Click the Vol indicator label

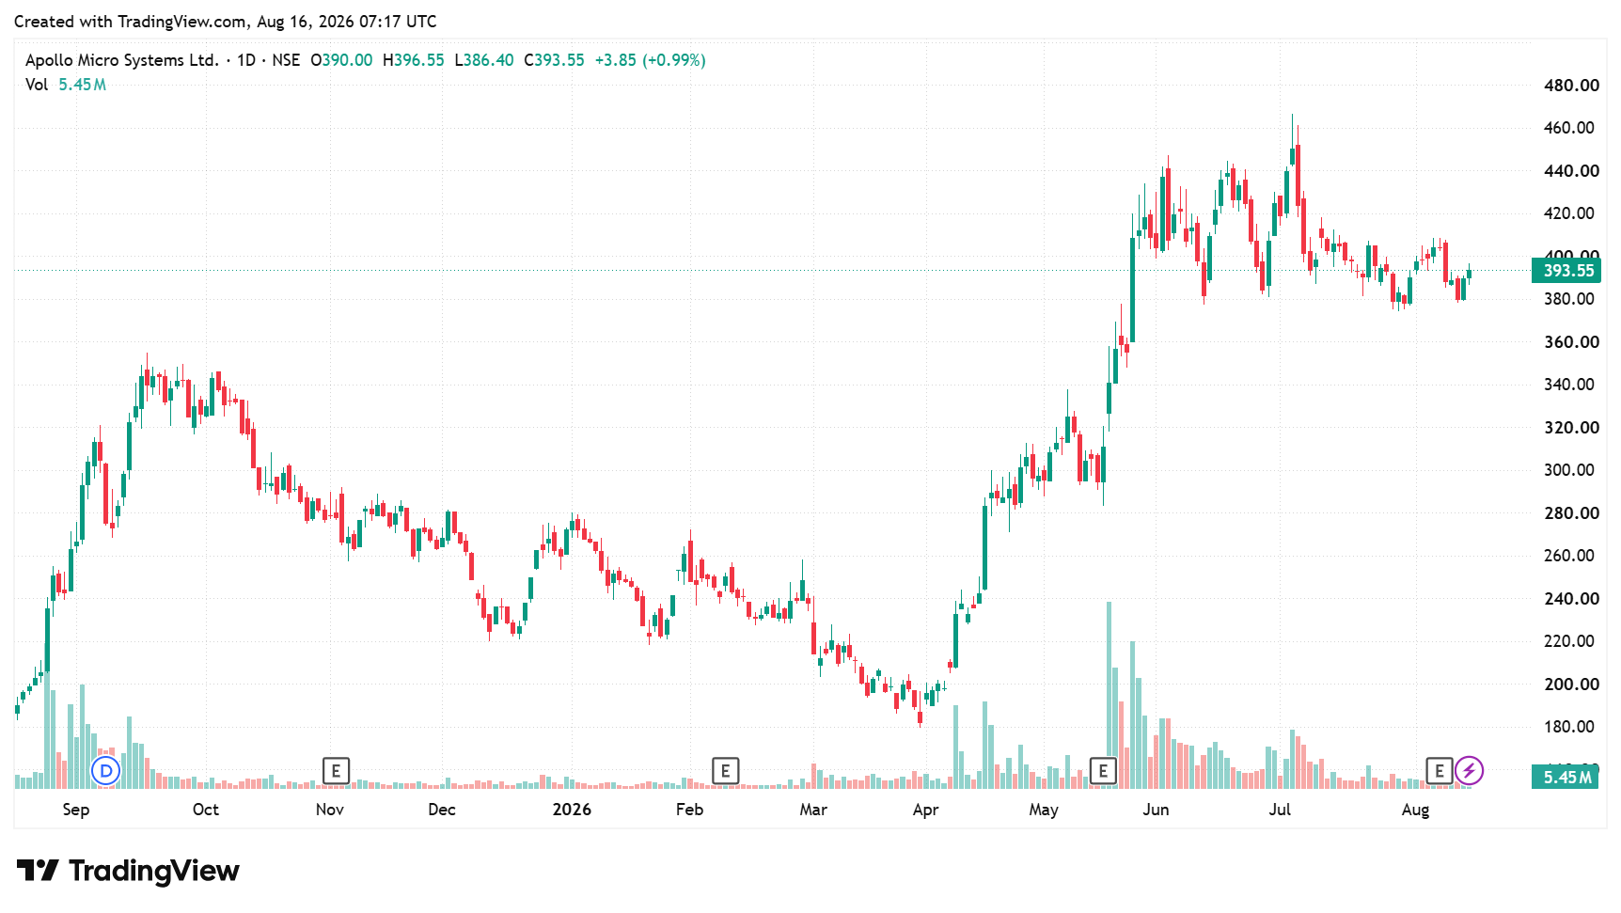(37, 85)
